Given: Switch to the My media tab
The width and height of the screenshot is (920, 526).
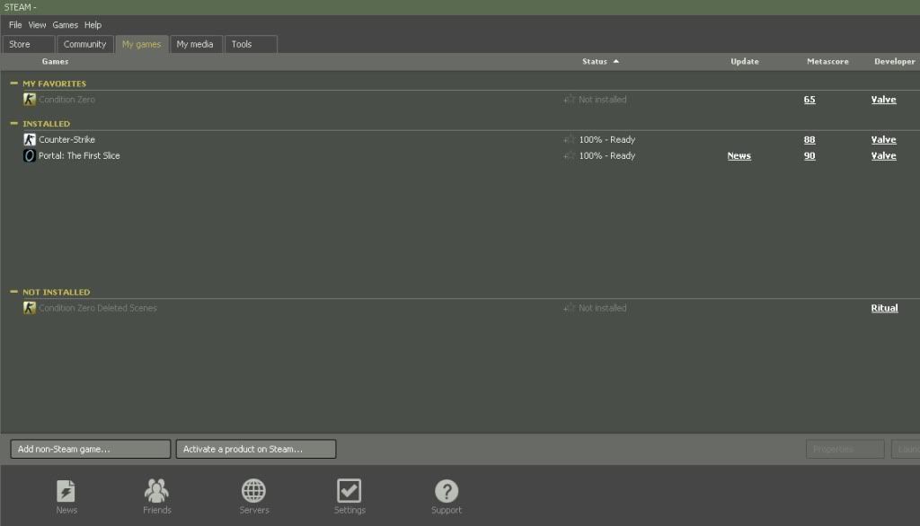Looking at the screenshot, I should click(195, 44).
